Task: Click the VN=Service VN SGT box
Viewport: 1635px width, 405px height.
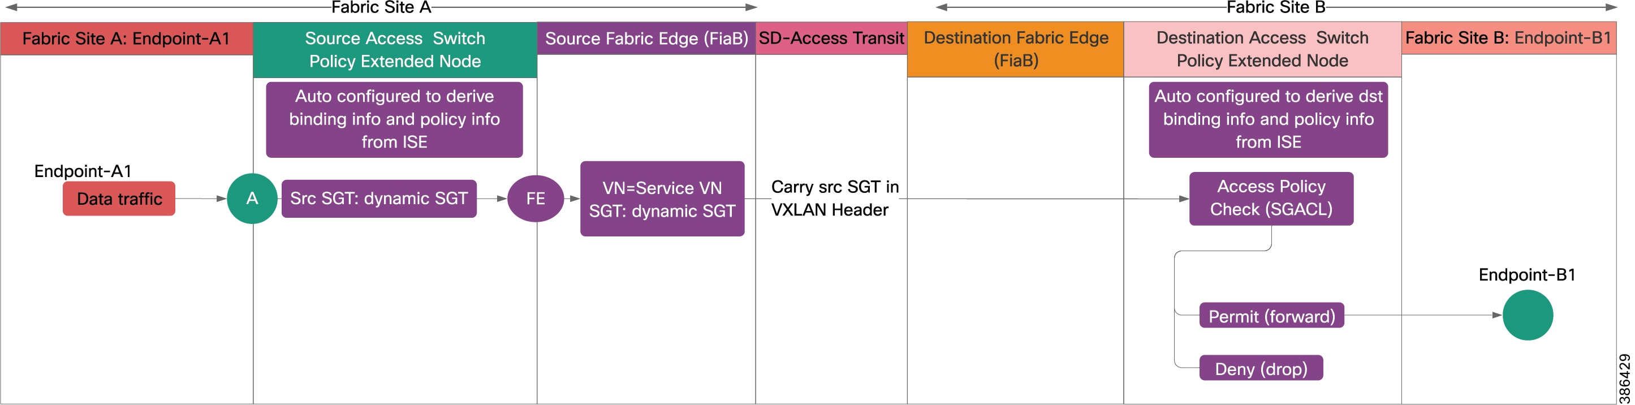Action: [x=662, y=199]
